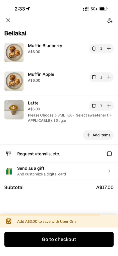Open the Muffin Blueberry thumbnail image
The height and width of the screenshot is (256, 118).
[x=14, y=52]
